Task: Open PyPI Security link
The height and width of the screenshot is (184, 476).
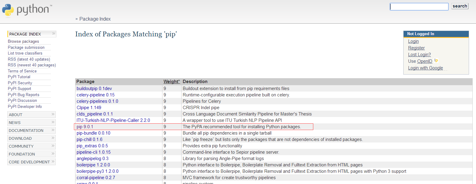Action: pyautogui.click(x=20, y=83)
